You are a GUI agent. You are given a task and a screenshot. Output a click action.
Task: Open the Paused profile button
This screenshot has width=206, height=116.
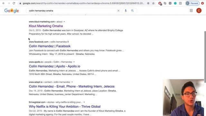coord(192,3)
